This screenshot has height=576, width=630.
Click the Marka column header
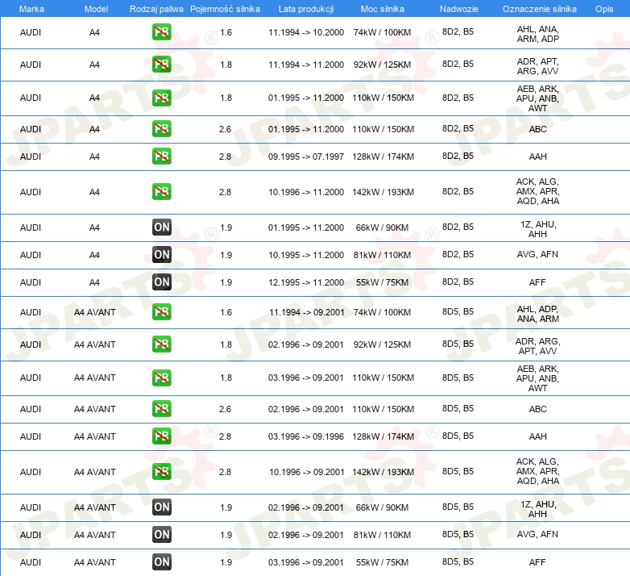pyautogui.click(x=31, y=9)
